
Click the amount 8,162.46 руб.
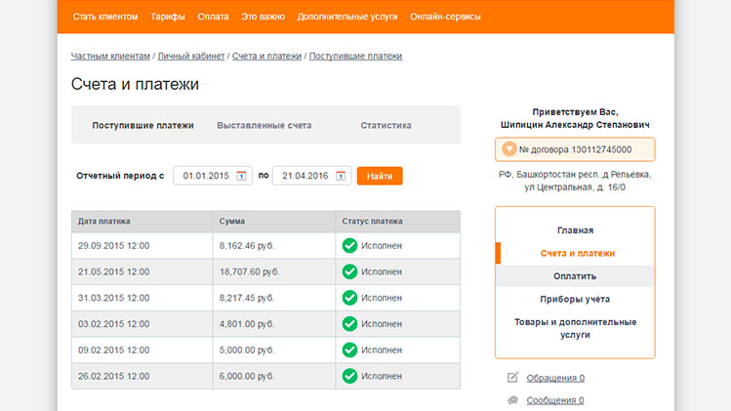[247, 246]
